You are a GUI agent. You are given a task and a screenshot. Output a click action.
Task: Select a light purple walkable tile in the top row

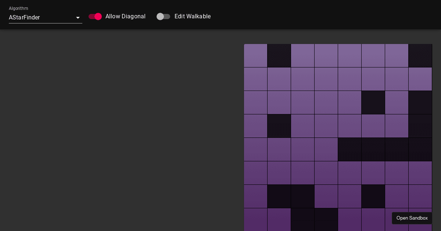pyautogui.click(x=326, y=56)
